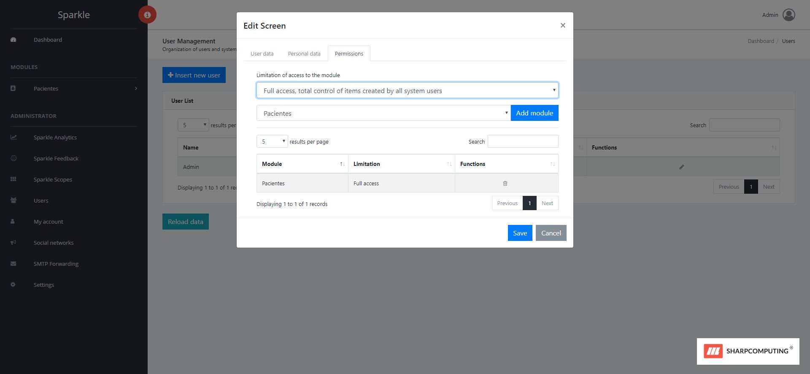Click the pencil edit icon for Admin
This screenshot has width=810, height=374.
681,167
